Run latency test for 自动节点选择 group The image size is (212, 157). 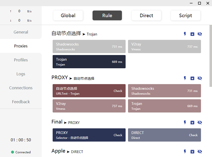point(185,34)
